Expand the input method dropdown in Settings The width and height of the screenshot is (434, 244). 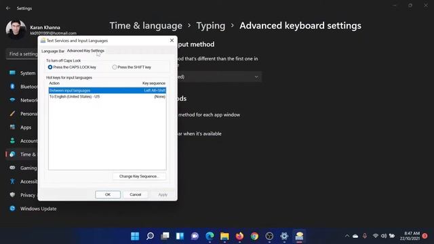click(x=256, y=77)
